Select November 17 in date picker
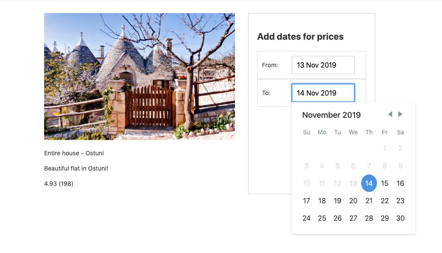442x253 pixels. click(x=307, y=201)
